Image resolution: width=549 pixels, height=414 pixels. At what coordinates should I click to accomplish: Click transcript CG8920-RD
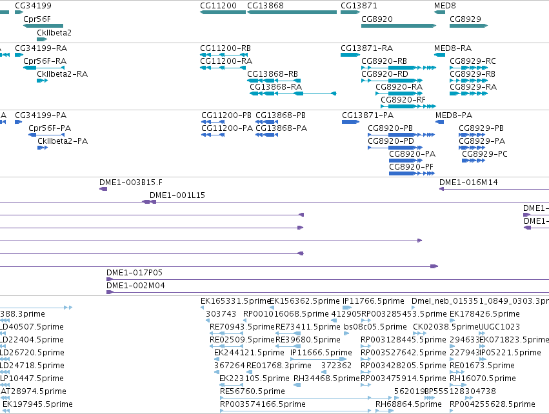tap(384, 74)
